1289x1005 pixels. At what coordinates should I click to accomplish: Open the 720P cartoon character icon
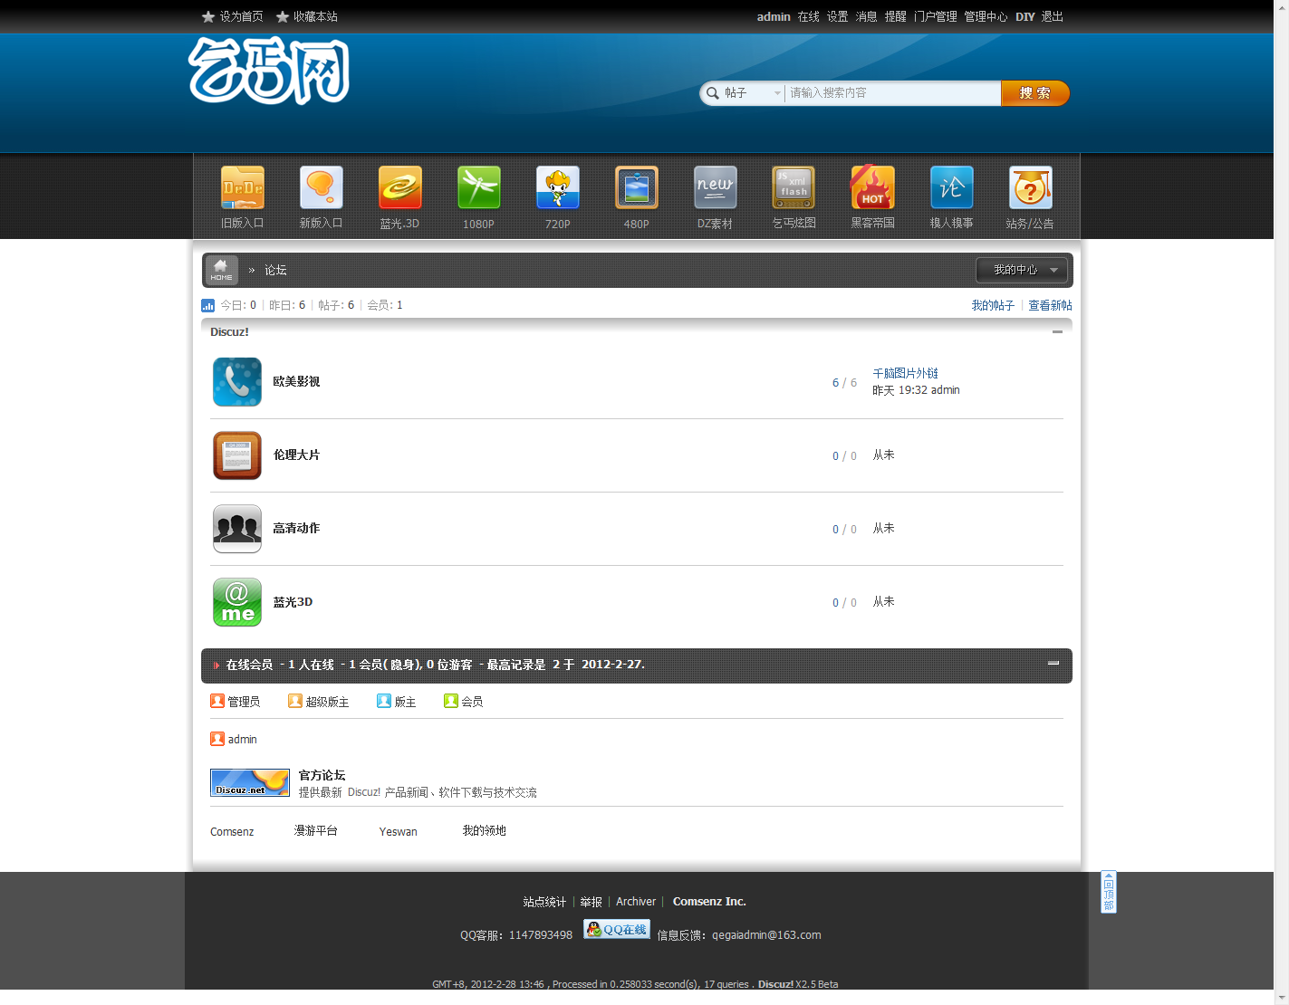558,187
